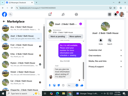Click the house thumbnail in right panel
Screen dimensions: 128x96
coord(105,26)
